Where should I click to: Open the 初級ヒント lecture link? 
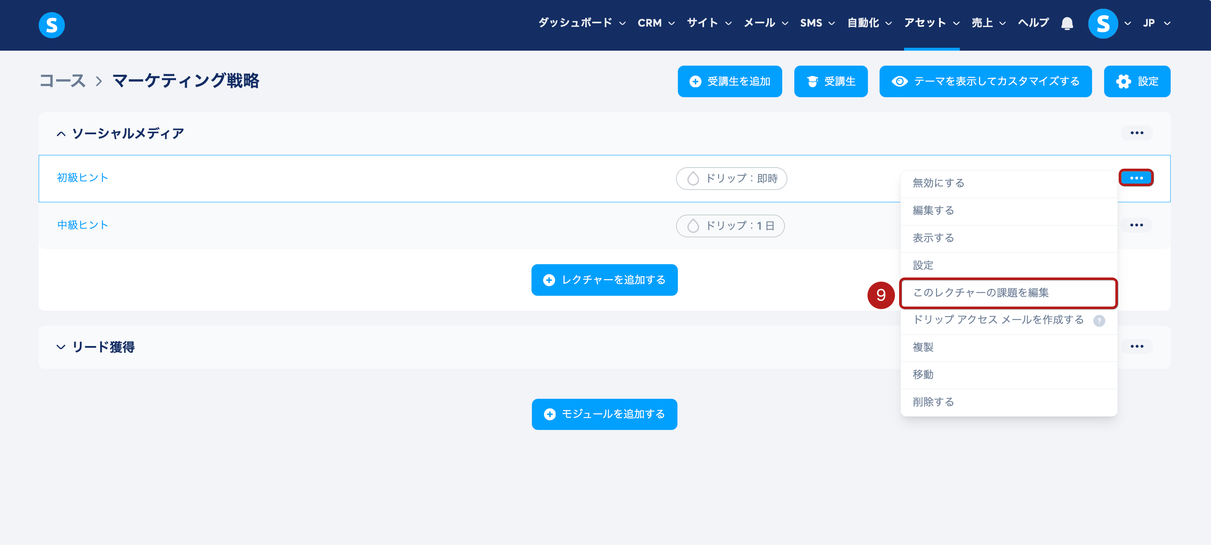(x=83, y=178)
